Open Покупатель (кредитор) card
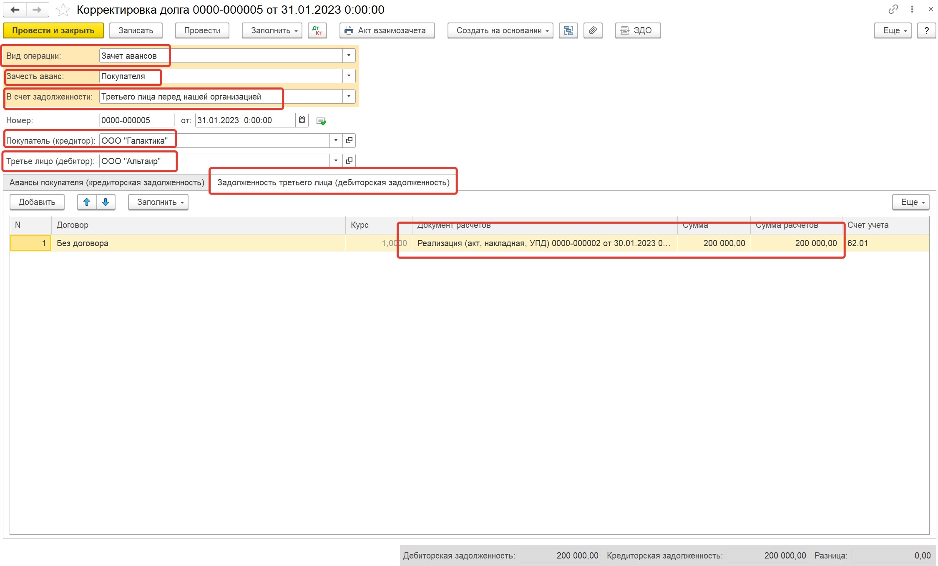 349,140
